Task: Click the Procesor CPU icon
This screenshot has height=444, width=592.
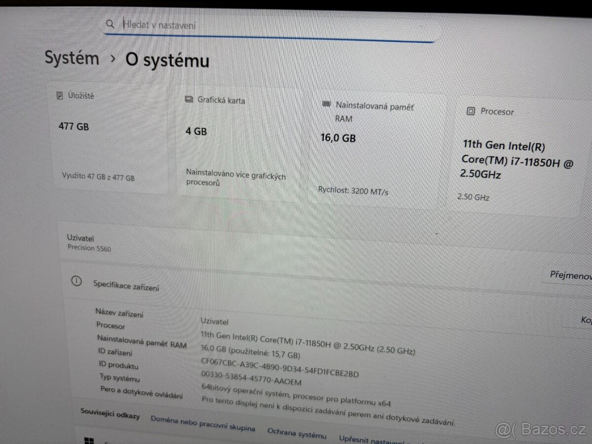Action: tap(471, 111)
